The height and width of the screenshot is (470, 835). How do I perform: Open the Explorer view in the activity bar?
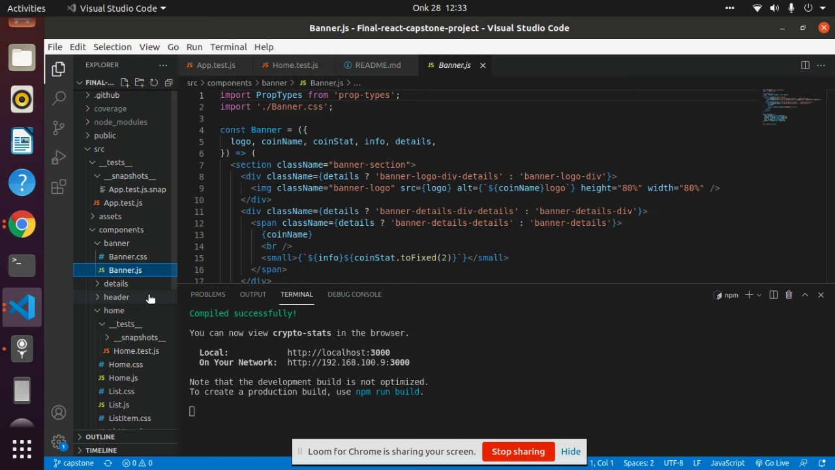(x=59, y=69)
